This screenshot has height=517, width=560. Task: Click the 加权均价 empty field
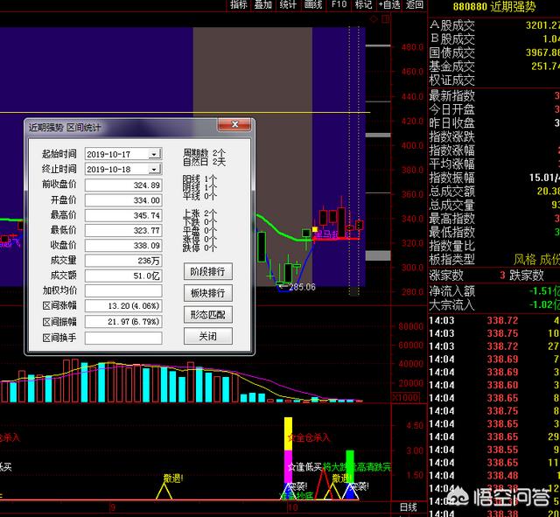123,291
